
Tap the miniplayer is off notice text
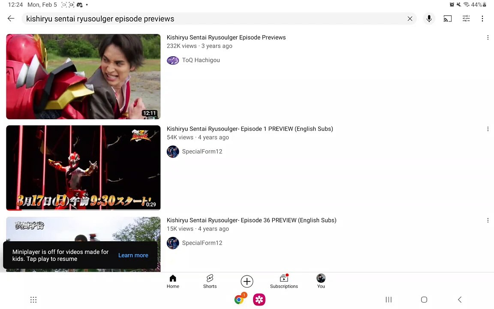60,255
